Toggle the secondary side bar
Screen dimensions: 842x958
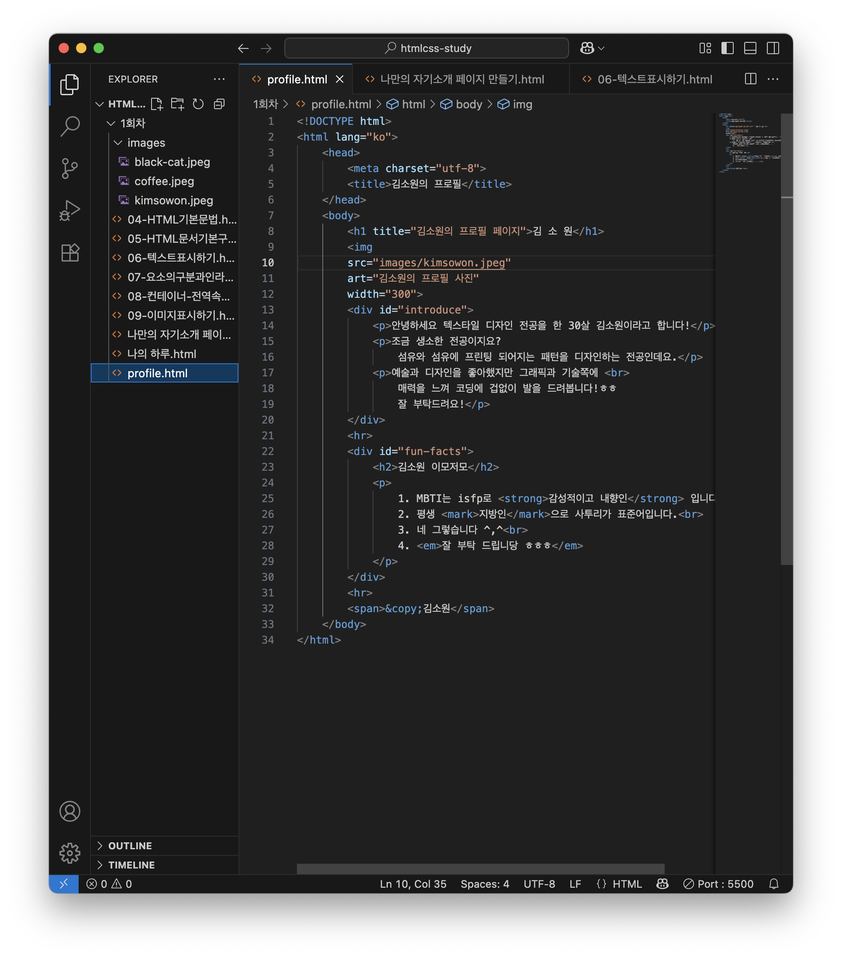coord(773,48)
